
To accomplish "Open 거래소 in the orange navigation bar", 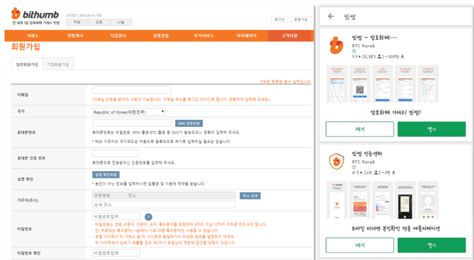I will [32, 36].
